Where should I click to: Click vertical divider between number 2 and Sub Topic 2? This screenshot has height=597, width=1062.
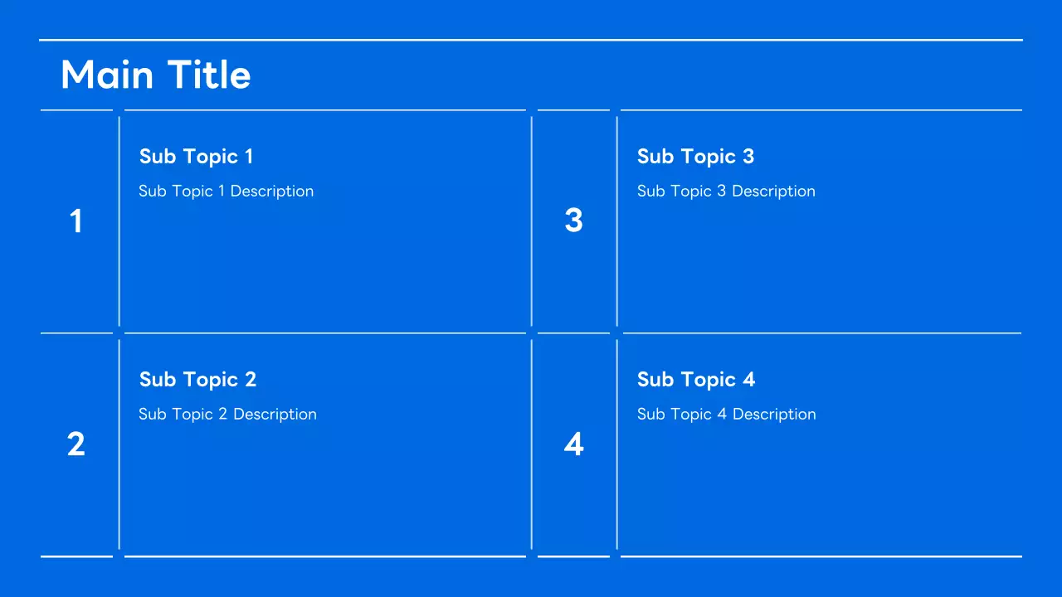pyautogui.click(x=119, y=444)
